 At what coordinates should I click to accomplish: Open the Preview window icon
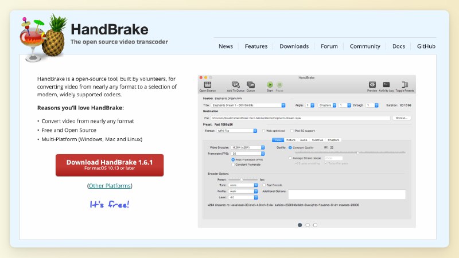372,85
